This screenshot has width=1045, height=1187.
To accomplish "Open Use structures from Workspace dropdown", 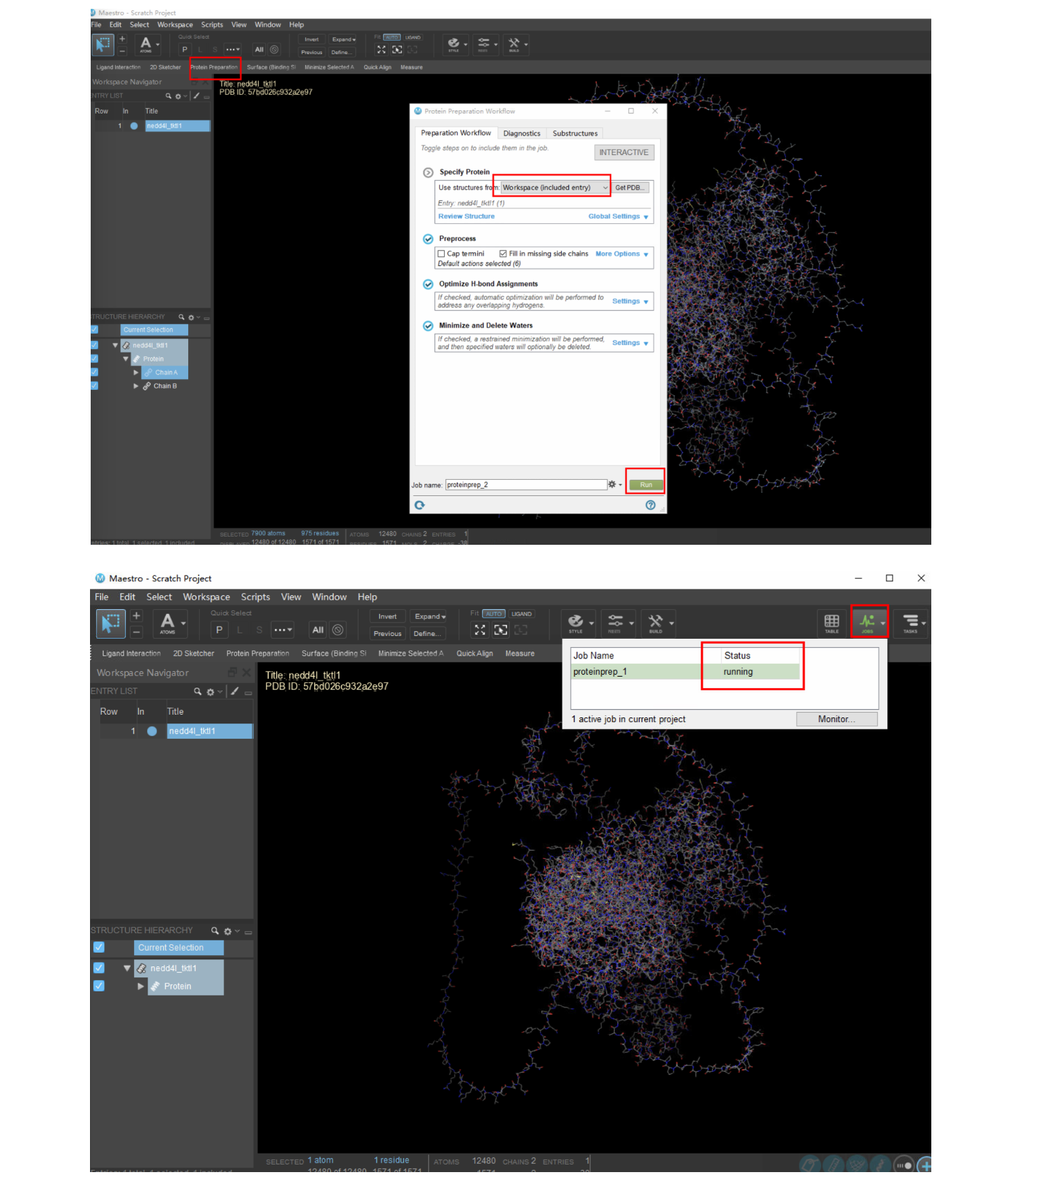I will (555, 187).
